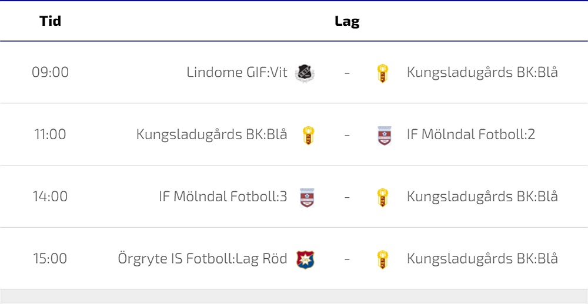Click IF Mölndal crest in the 14:00 row
The image size is (588, 304).
tap(307, 197)
